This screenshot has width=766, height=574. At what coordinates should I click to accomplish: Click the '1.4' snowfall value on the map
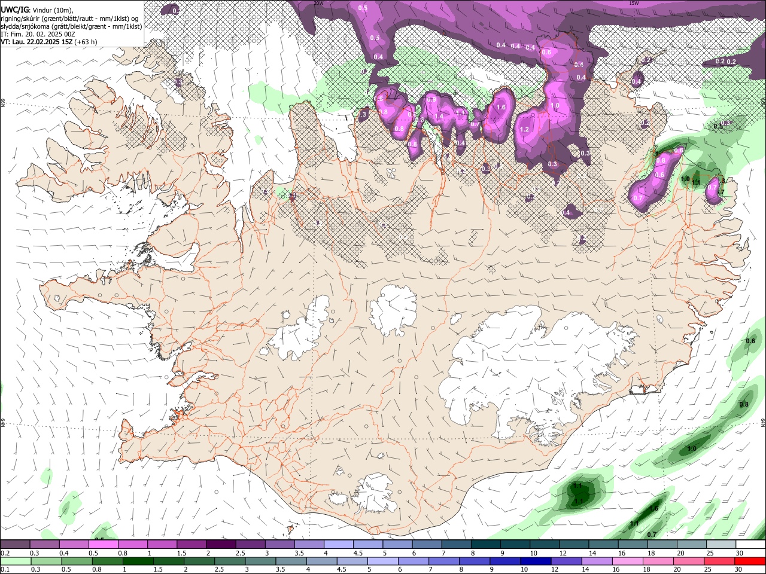click(x=439, y=117)
